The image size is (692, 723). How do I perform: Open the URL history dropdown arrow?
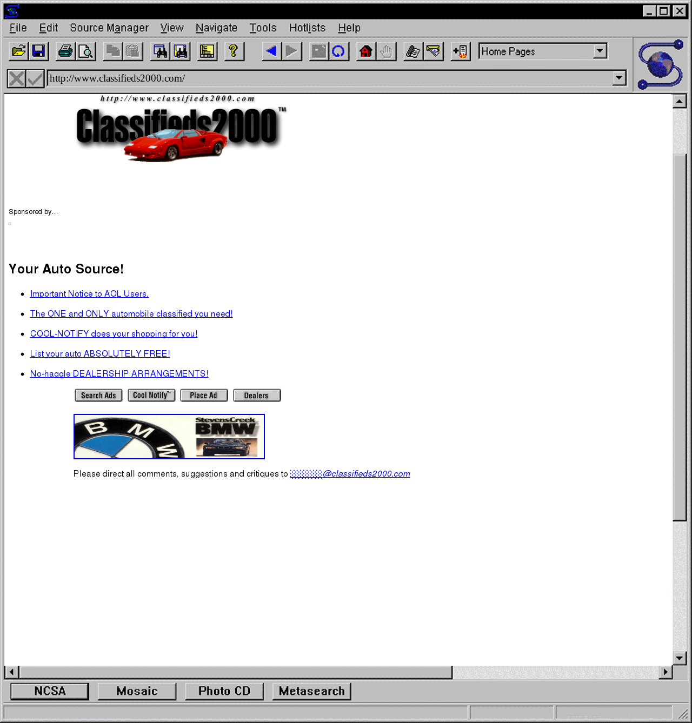(620, 78)
